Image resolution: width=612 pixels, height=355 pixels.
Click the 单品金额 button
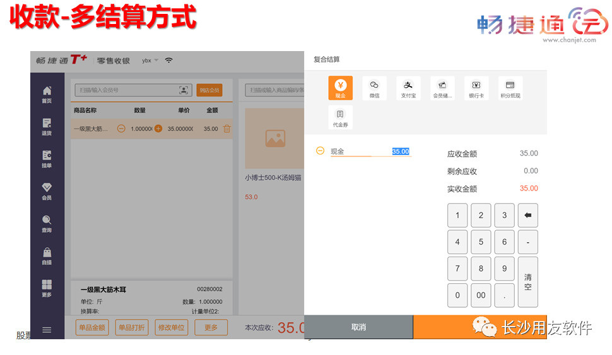(92, 327)
